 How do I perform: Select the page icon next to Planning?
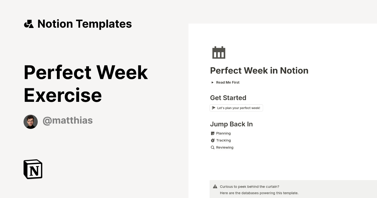pos(213,133)
